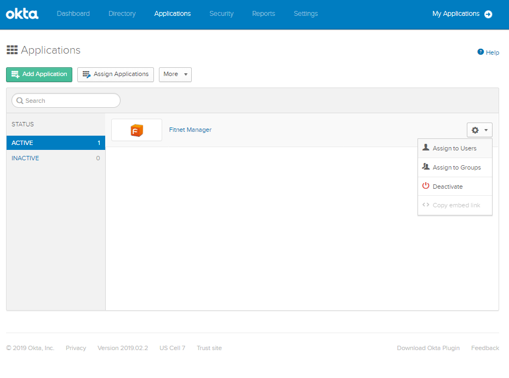Click the Assign to Groups people icon
This screenshot has width=509, height=378.
click(426, 167)
